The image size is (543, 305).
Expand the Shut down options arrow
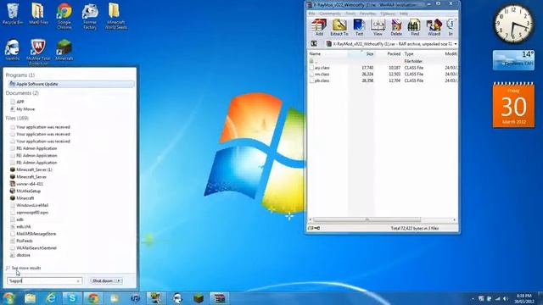pyautogui.click(x=119, y=280)
